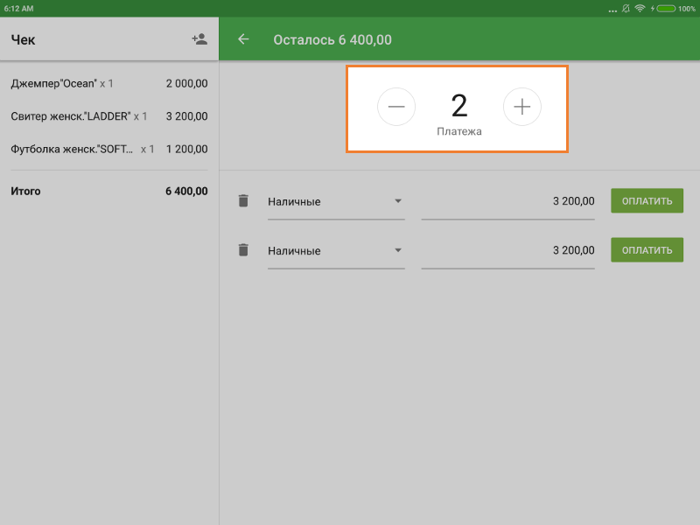This screenshot has height=525, width=700.
Task: Tap the Осталось 6 400,00 title
Action: click(x=332, y=39)
